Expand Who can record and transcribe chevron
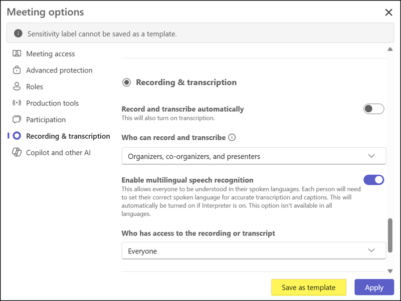Viewport: 401px width, 301px height. [x=371, y=156]
